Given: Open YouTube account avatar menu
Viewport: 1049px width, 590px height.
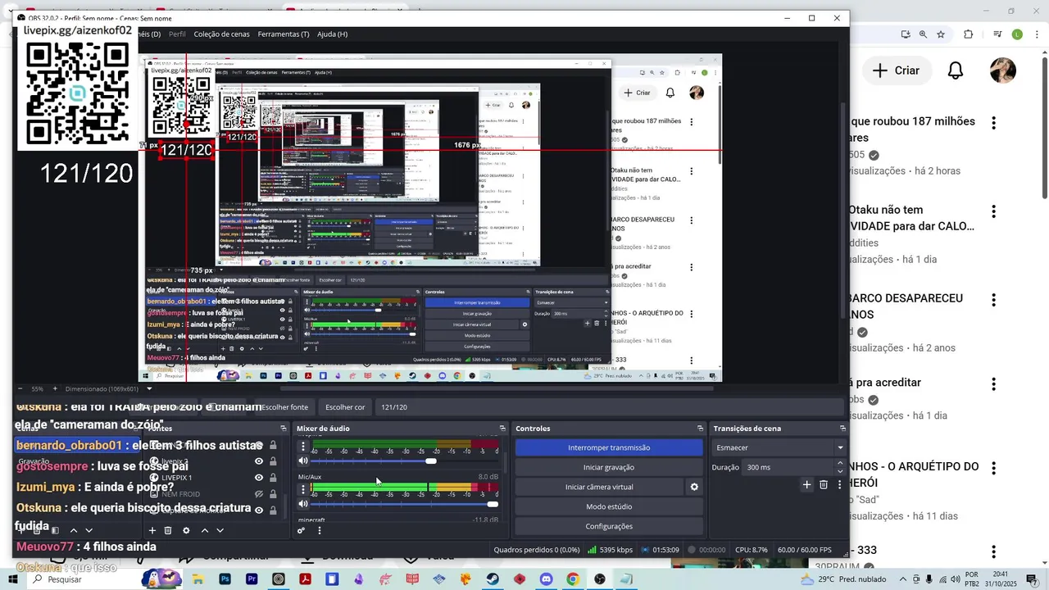Looking at the screenshot, I should tap(1003, 70).
